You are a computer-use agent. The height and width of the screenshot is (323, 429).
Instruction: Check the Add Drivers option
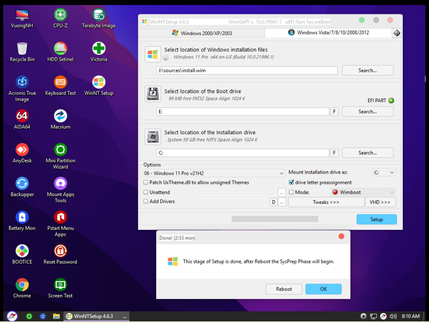tap(146, 201)
